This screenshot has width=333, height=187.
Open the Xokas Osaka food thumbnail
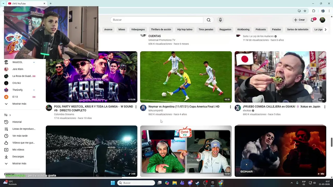pos(280,77)
